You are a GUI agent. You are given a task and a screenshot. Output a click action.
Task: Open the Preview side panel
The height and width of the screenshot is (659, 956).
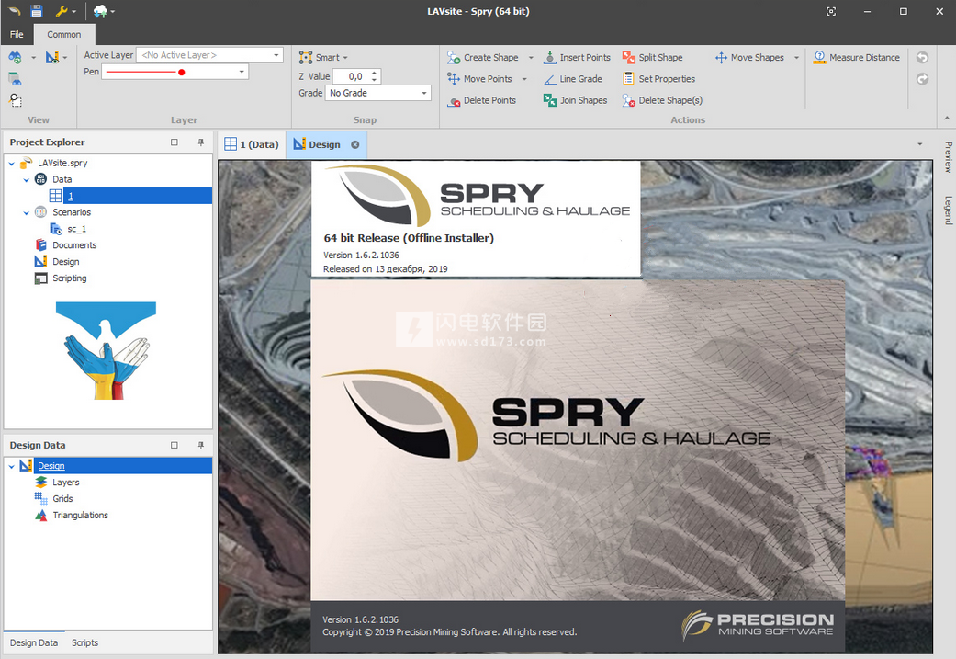click(x=948, y=157)
